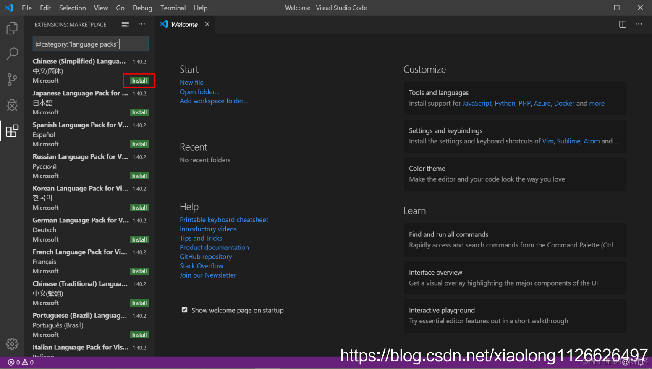Select the Welcome editor tab
Screen dimensions: 652x369
click(184, 24)
